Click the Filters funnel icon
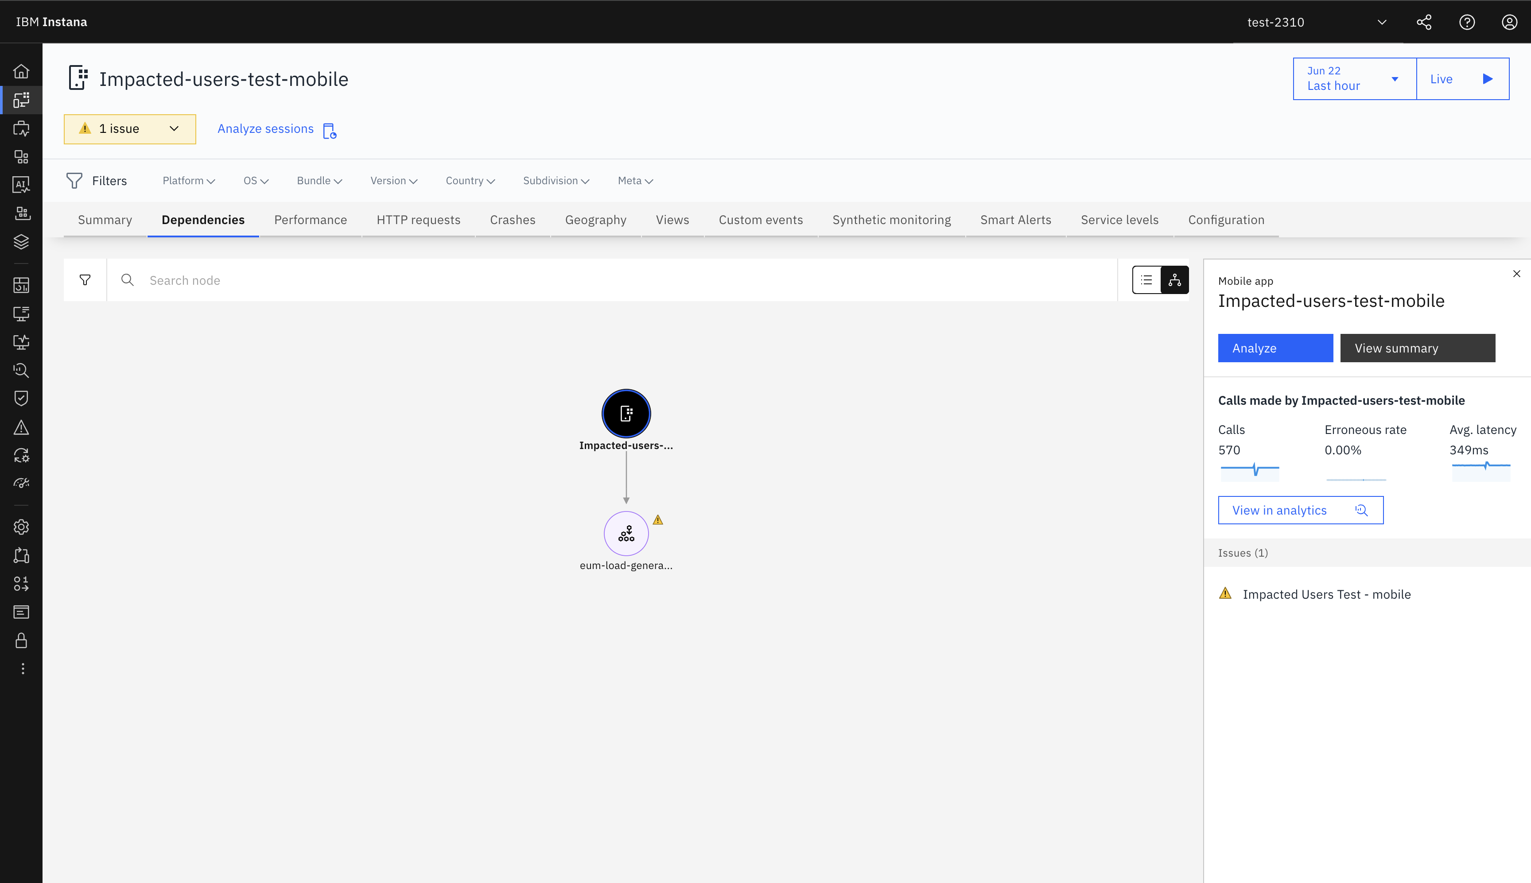 pyautogui.click(x=74, y=181)
